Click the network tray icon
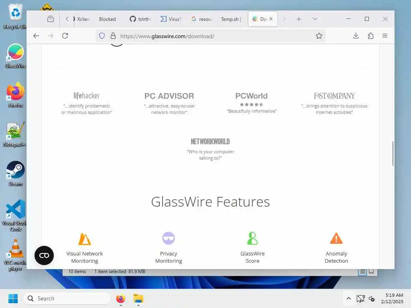411x308 pixels. click(x=361, y=298)
